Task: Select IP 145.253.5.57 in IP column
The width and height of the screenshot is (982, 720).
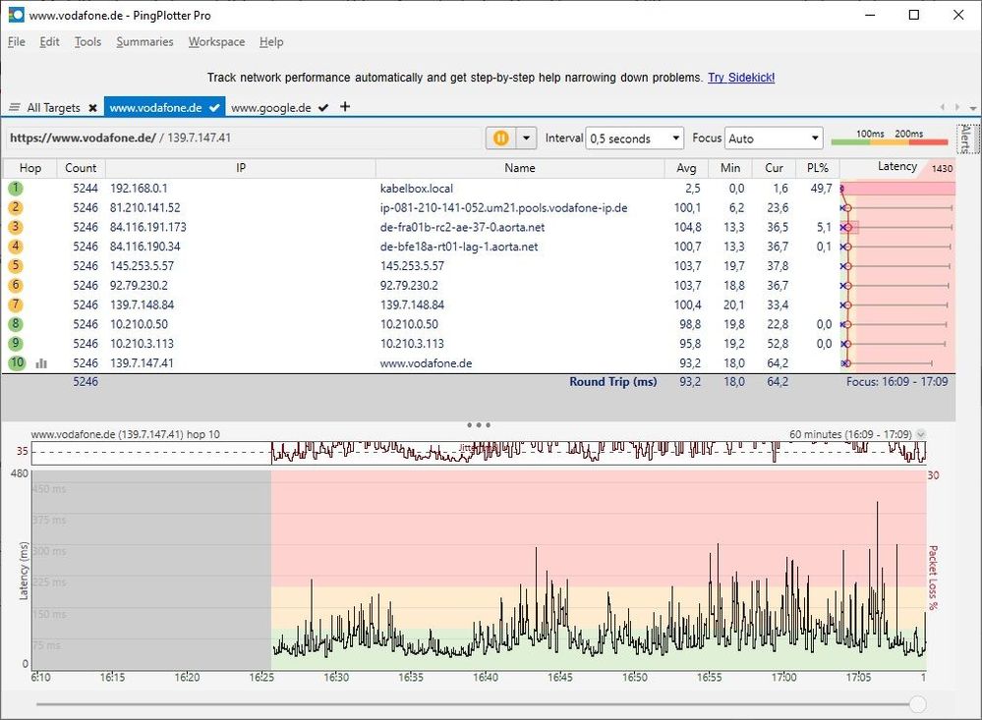Action: click(143, 266)
